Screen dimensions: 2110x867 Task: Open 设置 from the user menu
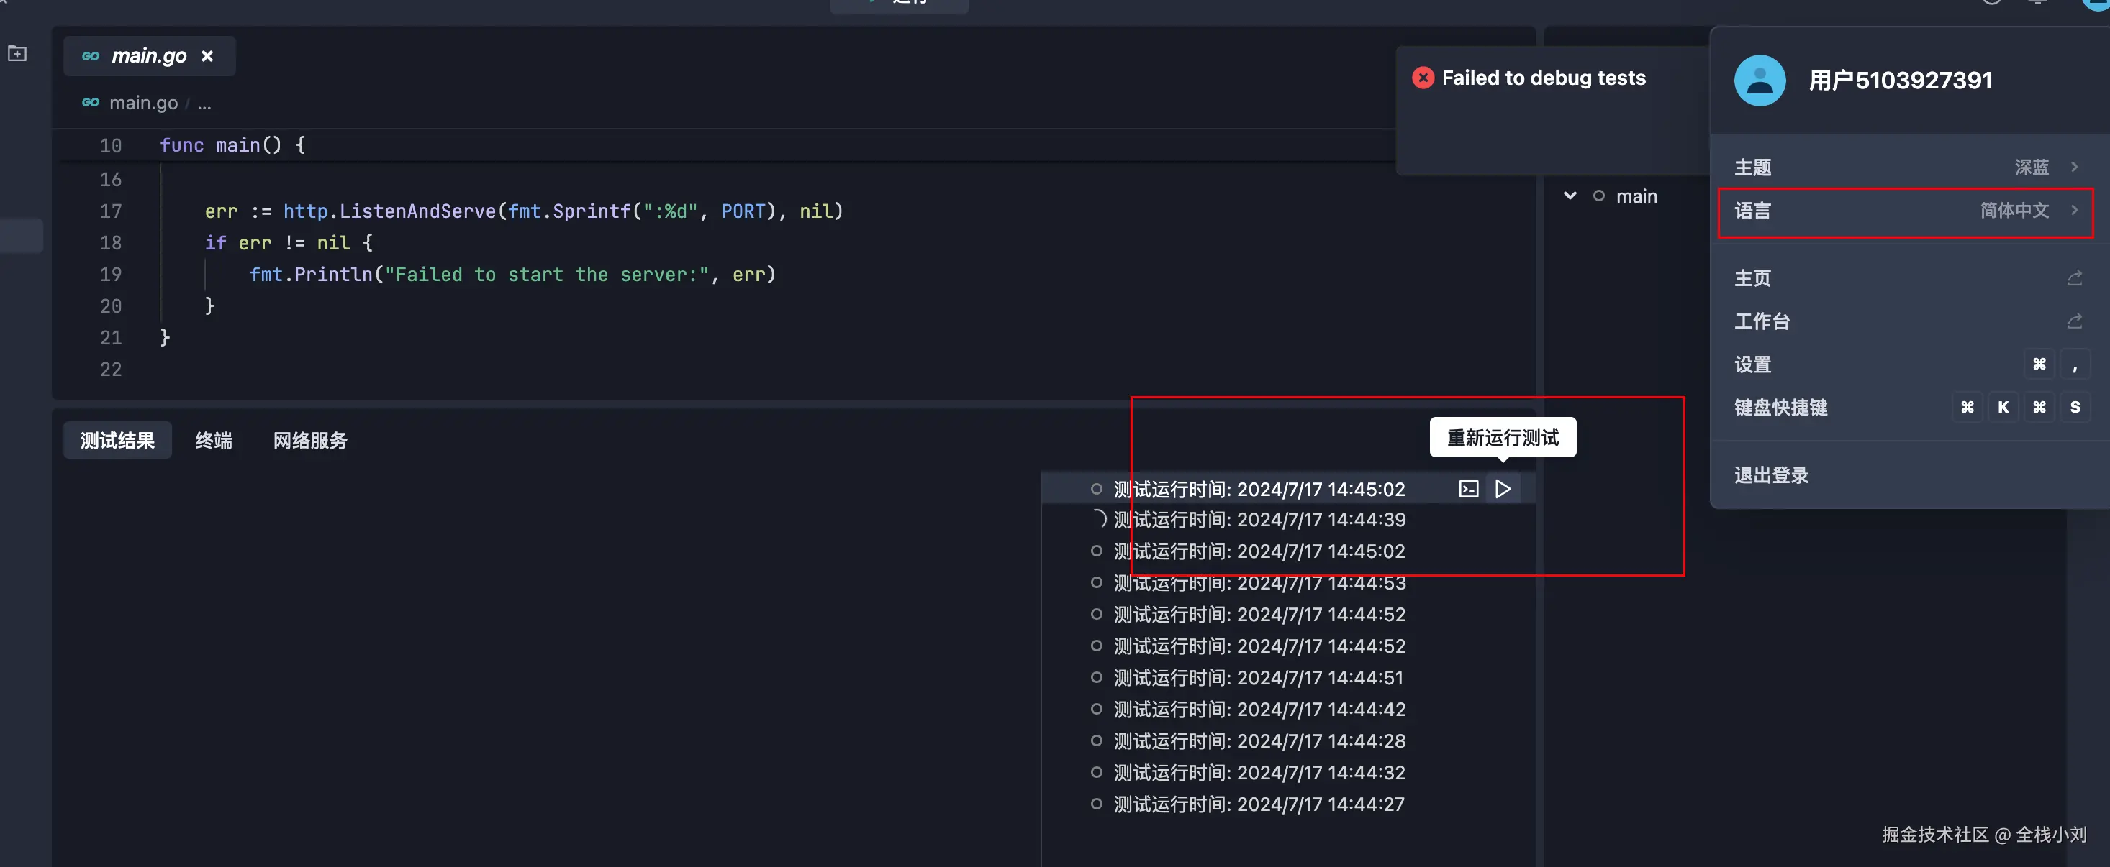pyautogui.click(x=1753, y=364)
